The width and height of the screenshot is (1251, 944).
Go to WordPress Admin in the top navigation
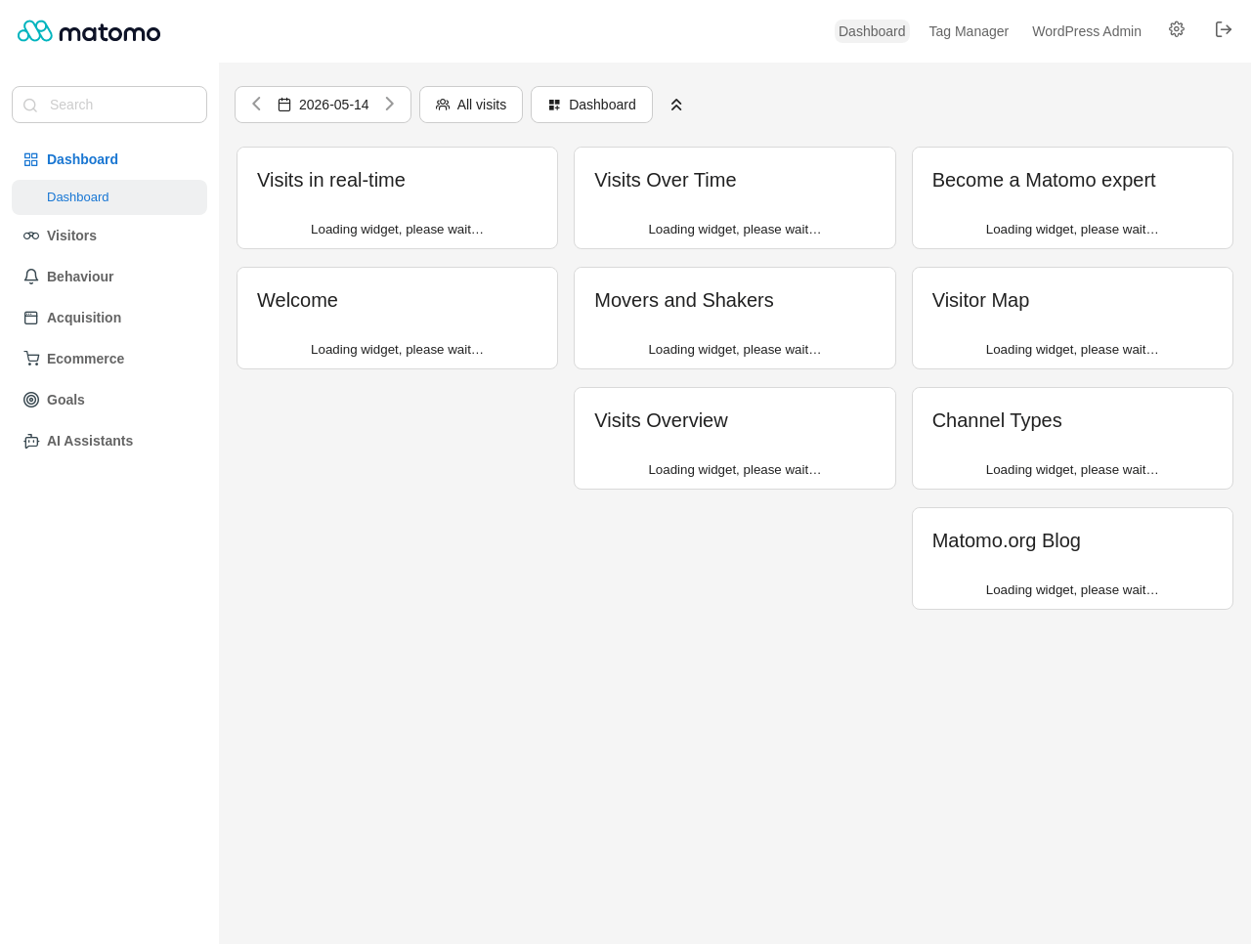pyautogui.click(x=1087, y=31)
